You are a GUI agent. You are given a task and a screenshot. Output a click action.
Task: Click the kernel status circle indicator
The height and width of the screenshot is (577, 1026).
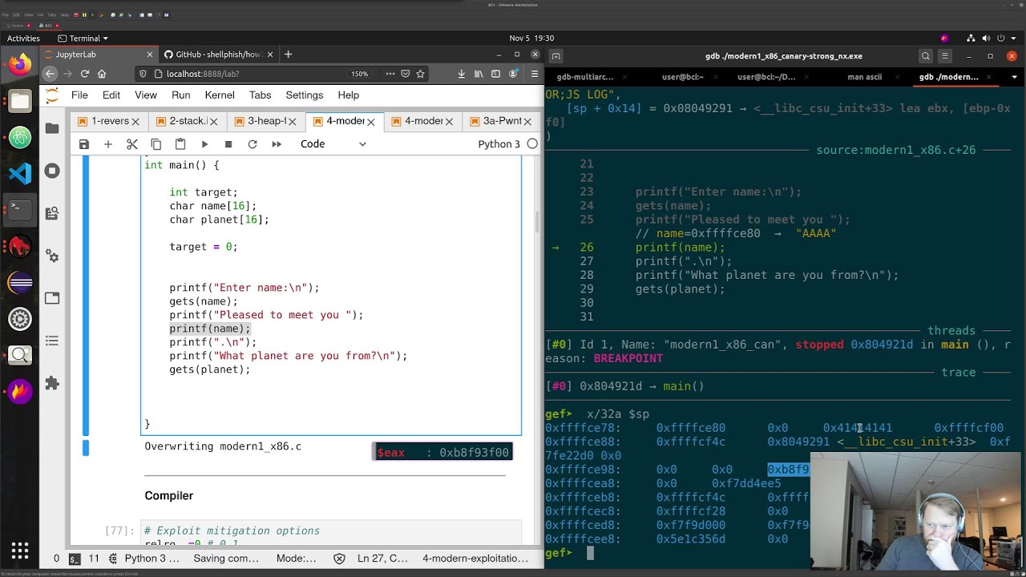pos(532,144)
